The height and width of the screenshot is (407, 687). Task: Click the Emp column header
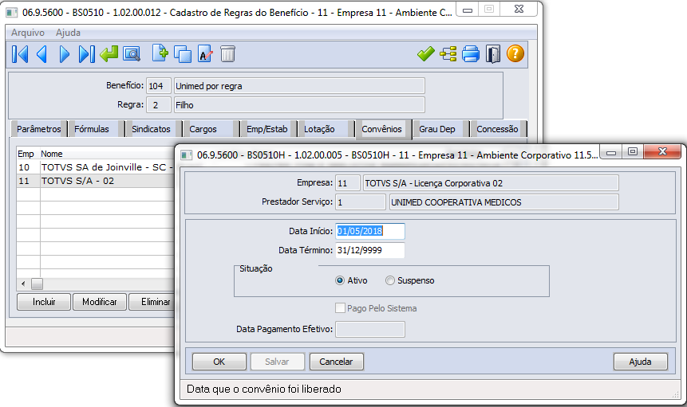(x=28, y=154)
